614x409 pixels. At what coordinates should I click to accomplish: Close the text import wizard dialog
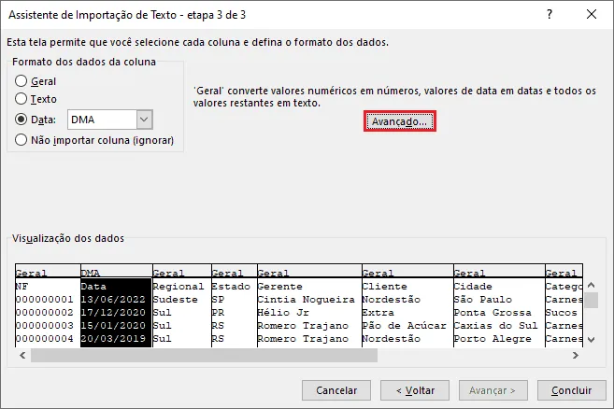coord(592,15)
